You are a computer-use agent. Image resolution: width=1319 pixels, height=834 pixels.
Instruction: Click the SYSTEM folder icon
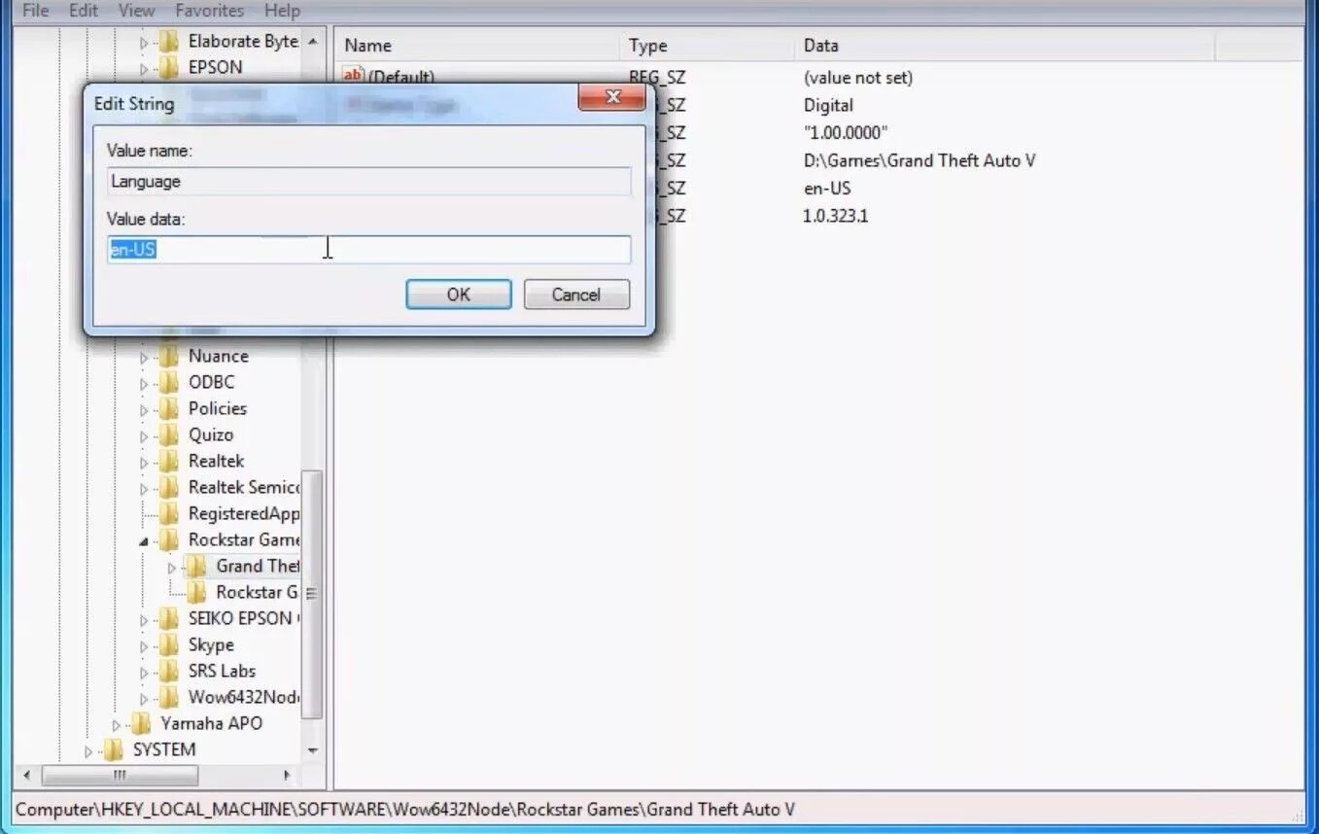pos(113,749)
